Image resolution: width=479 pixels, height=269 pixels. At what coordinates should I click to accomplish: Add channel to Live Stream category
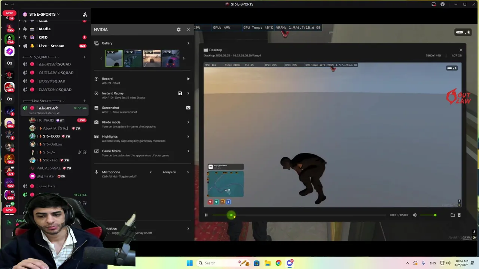(85, 101)
